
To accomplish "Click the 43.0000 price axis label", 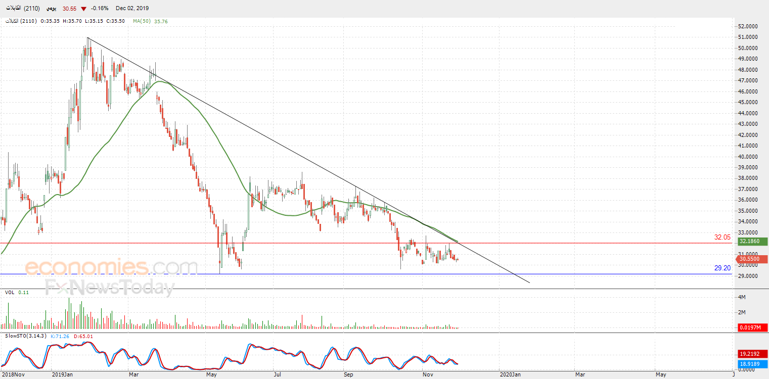I will [x=748, y=124].
